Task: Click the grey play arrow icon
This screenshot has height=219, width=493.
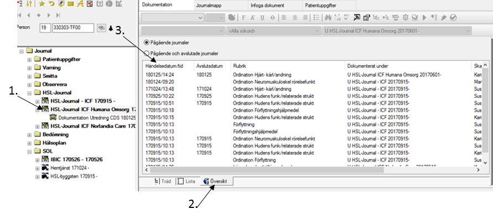Action: 424,18
